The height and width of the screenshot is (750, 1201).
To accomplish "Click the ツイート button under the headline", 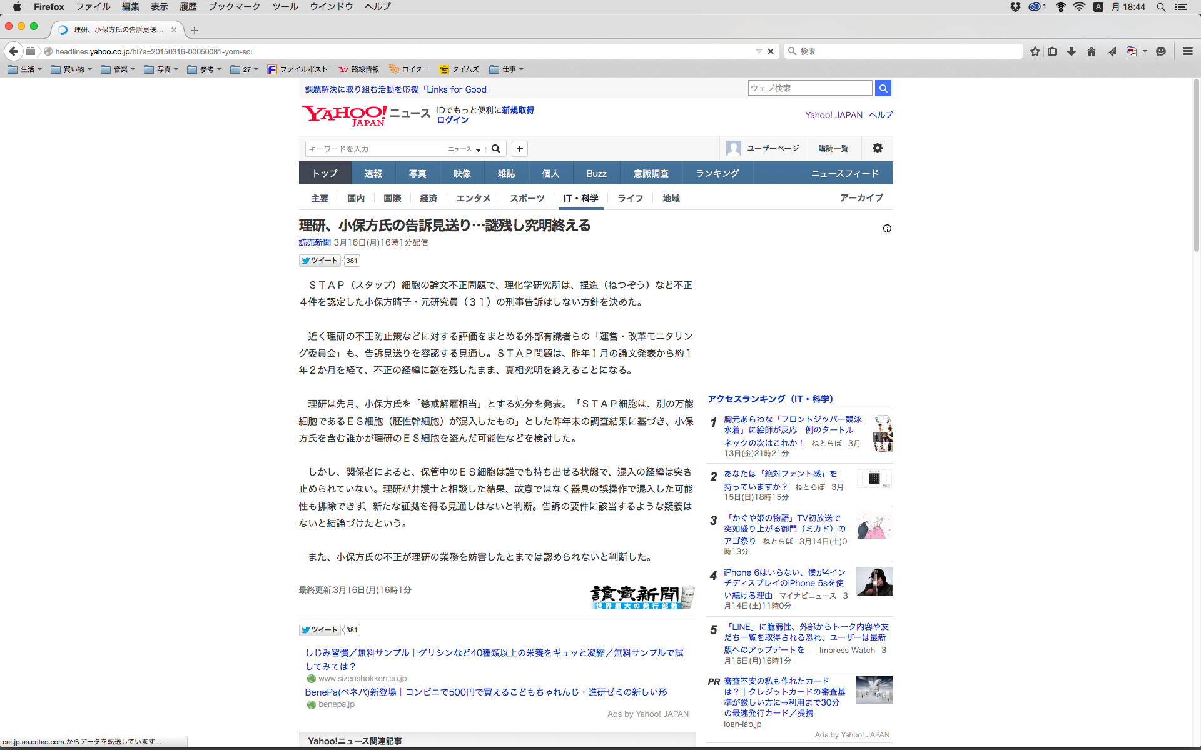I will 320,261.
